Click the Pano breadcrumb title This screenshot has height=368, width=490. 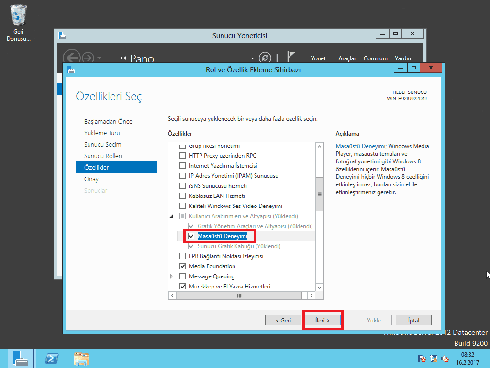point(142,58)
